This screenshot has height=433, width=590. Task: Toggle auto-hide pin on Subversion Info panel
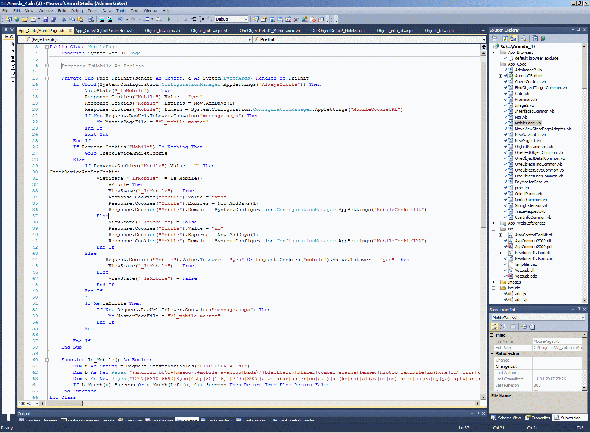point(579,310)
